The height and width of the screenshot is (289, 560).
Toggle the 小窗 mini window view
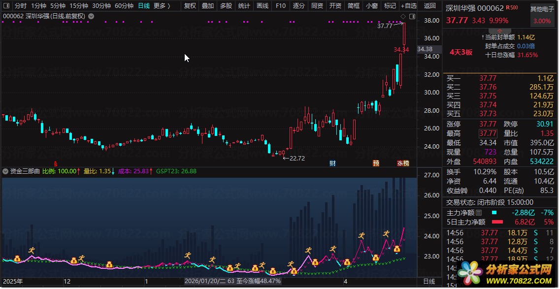point(372,6)
